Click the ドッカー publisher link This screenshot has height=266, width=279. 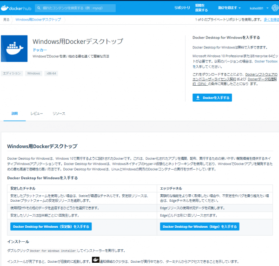40,50
